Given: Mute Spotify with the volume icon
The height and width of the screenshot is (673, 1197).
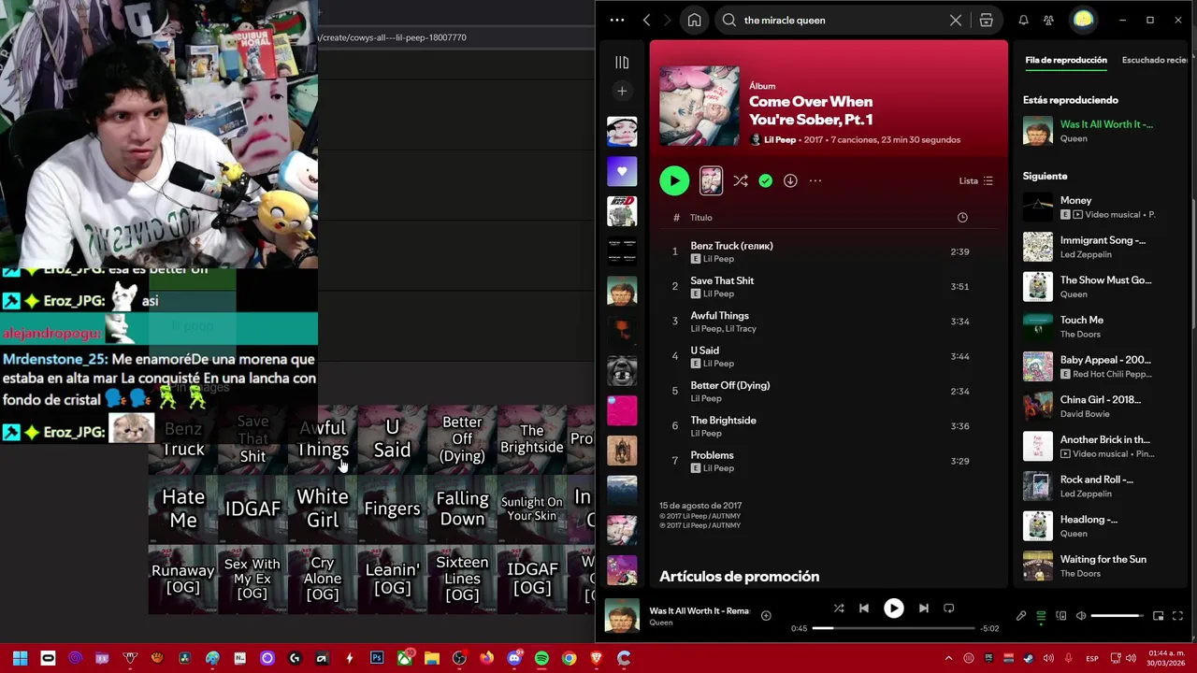Looking at the screenshot, I should click(x=1081, y=616).
